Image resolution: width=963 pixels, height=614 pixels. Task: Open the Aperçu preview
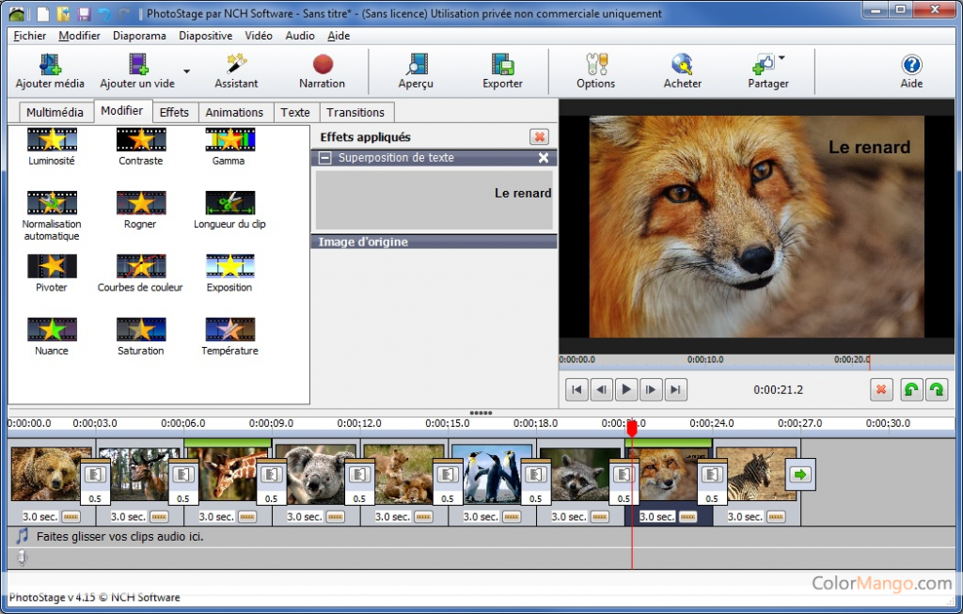coord(416,71)
